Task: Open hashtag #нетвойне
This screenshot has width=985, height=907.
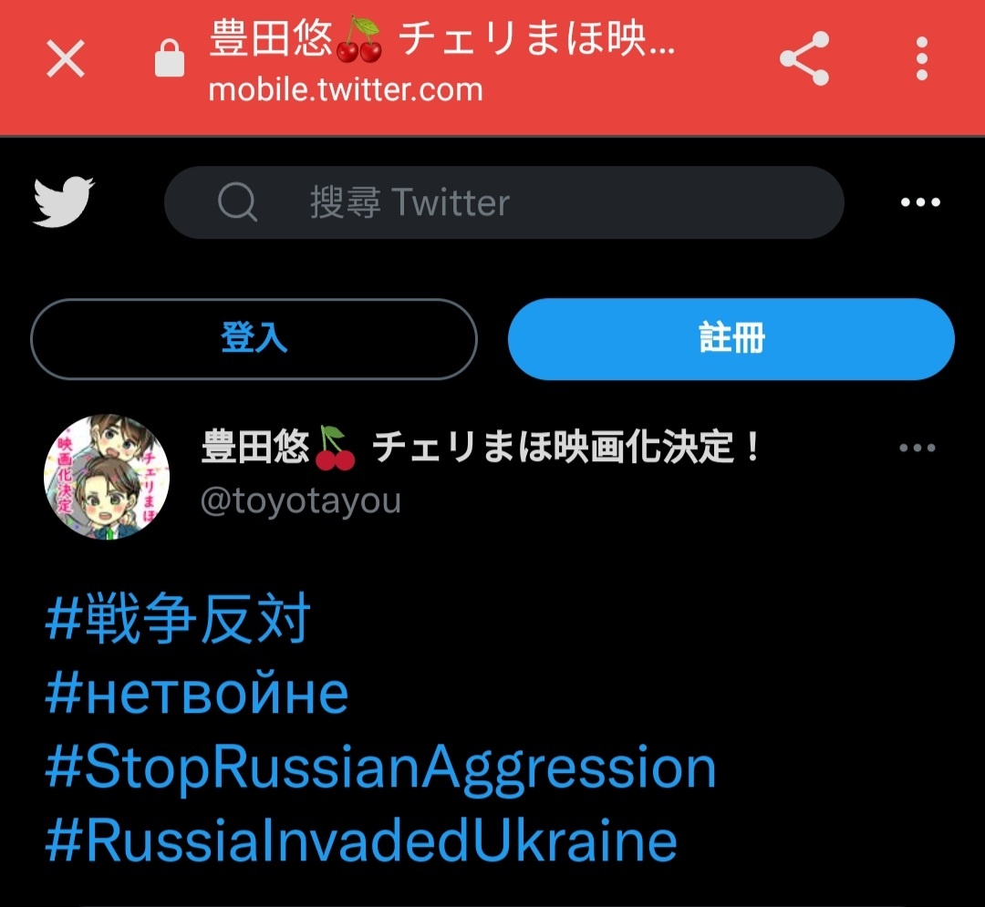Action: click(x=197, y=694)
